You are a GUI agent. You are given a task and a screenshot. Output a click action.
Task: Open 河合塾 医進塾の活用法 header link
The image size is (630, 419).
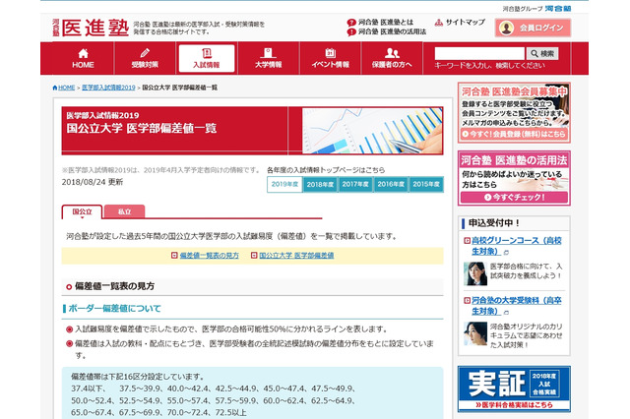click(392, 31)
